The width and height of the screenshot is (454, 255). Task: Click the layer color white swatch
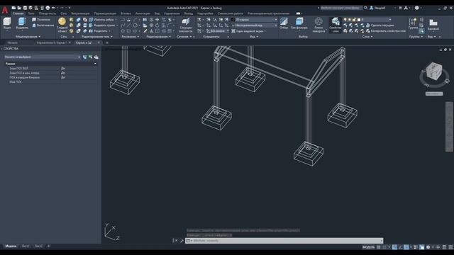[359, 20]
